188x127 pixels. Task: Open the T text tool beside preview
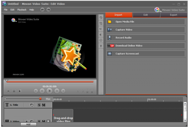point(101,46)
